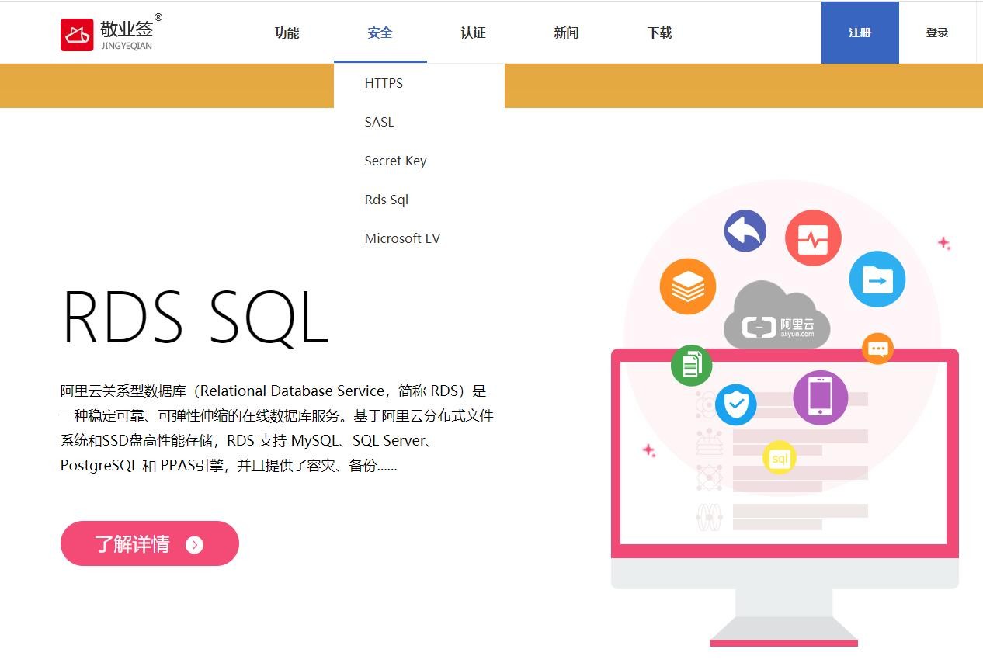Open the 功能 menu
Screen dimensions: 983x663
287,33
